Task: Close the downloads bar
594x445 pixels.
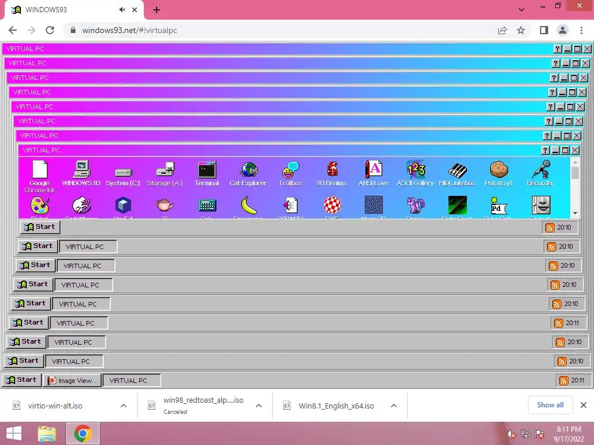Action: pyautogui.click(x=584, y=405)
